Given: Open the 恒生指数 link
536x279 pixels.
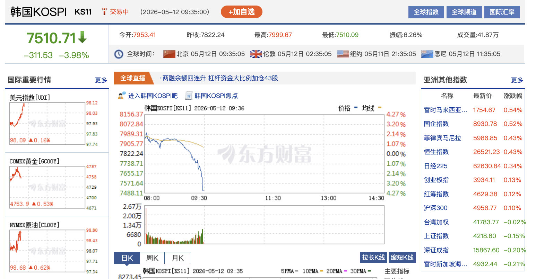Looking at the screenshot, I should [436, 152].
